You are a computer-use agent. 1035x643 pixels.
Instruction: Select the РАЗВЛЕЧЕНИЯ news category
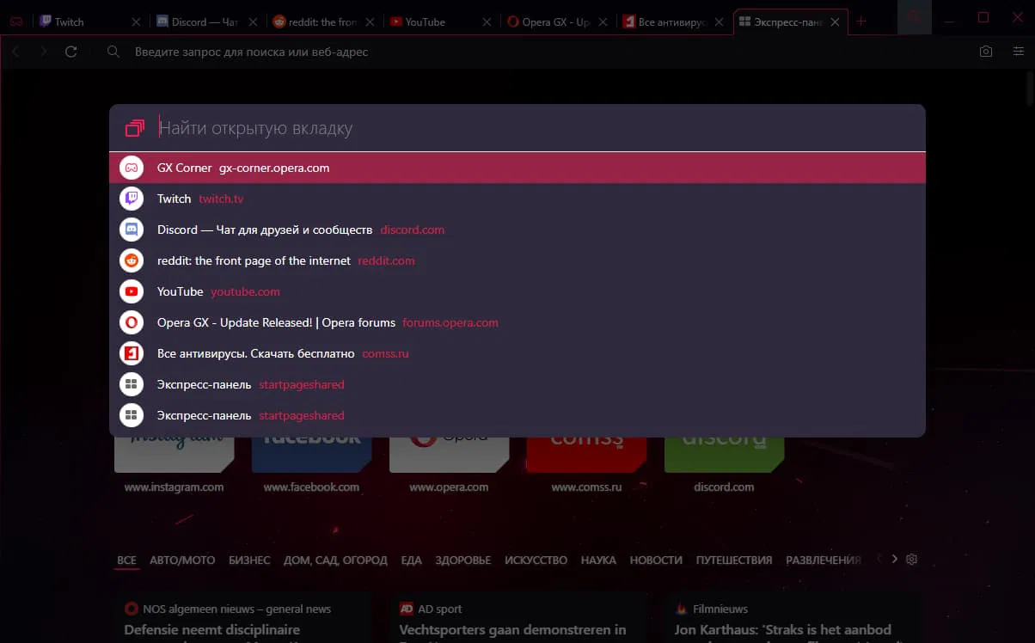[824, 560]
